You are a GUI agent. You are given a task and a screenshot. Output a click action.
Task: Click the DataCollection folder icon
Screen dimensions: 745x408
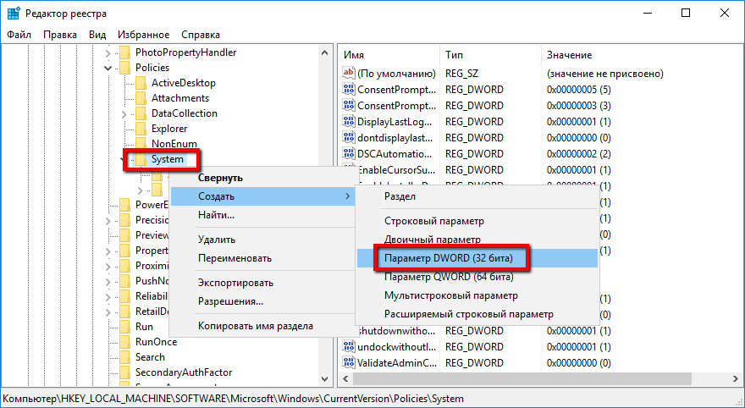pos(141,113)
